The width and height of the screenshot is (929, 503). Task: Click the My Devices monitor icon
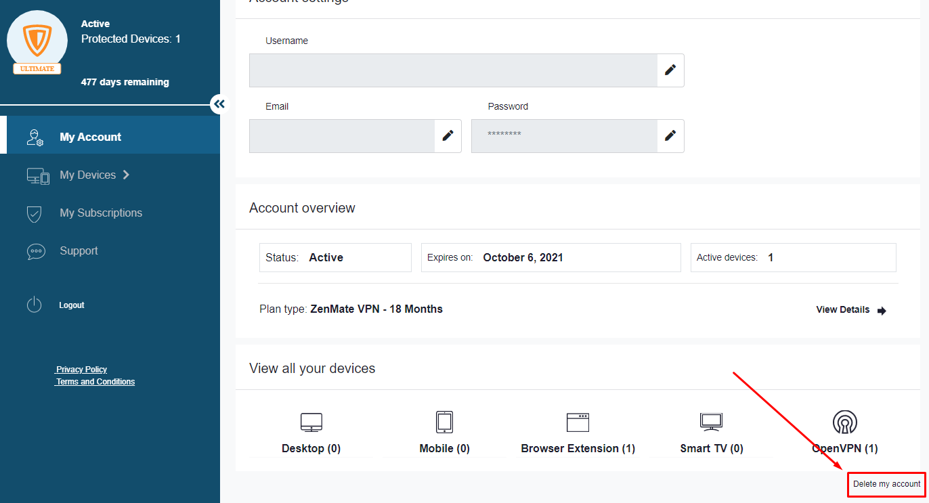pos(38,176)
